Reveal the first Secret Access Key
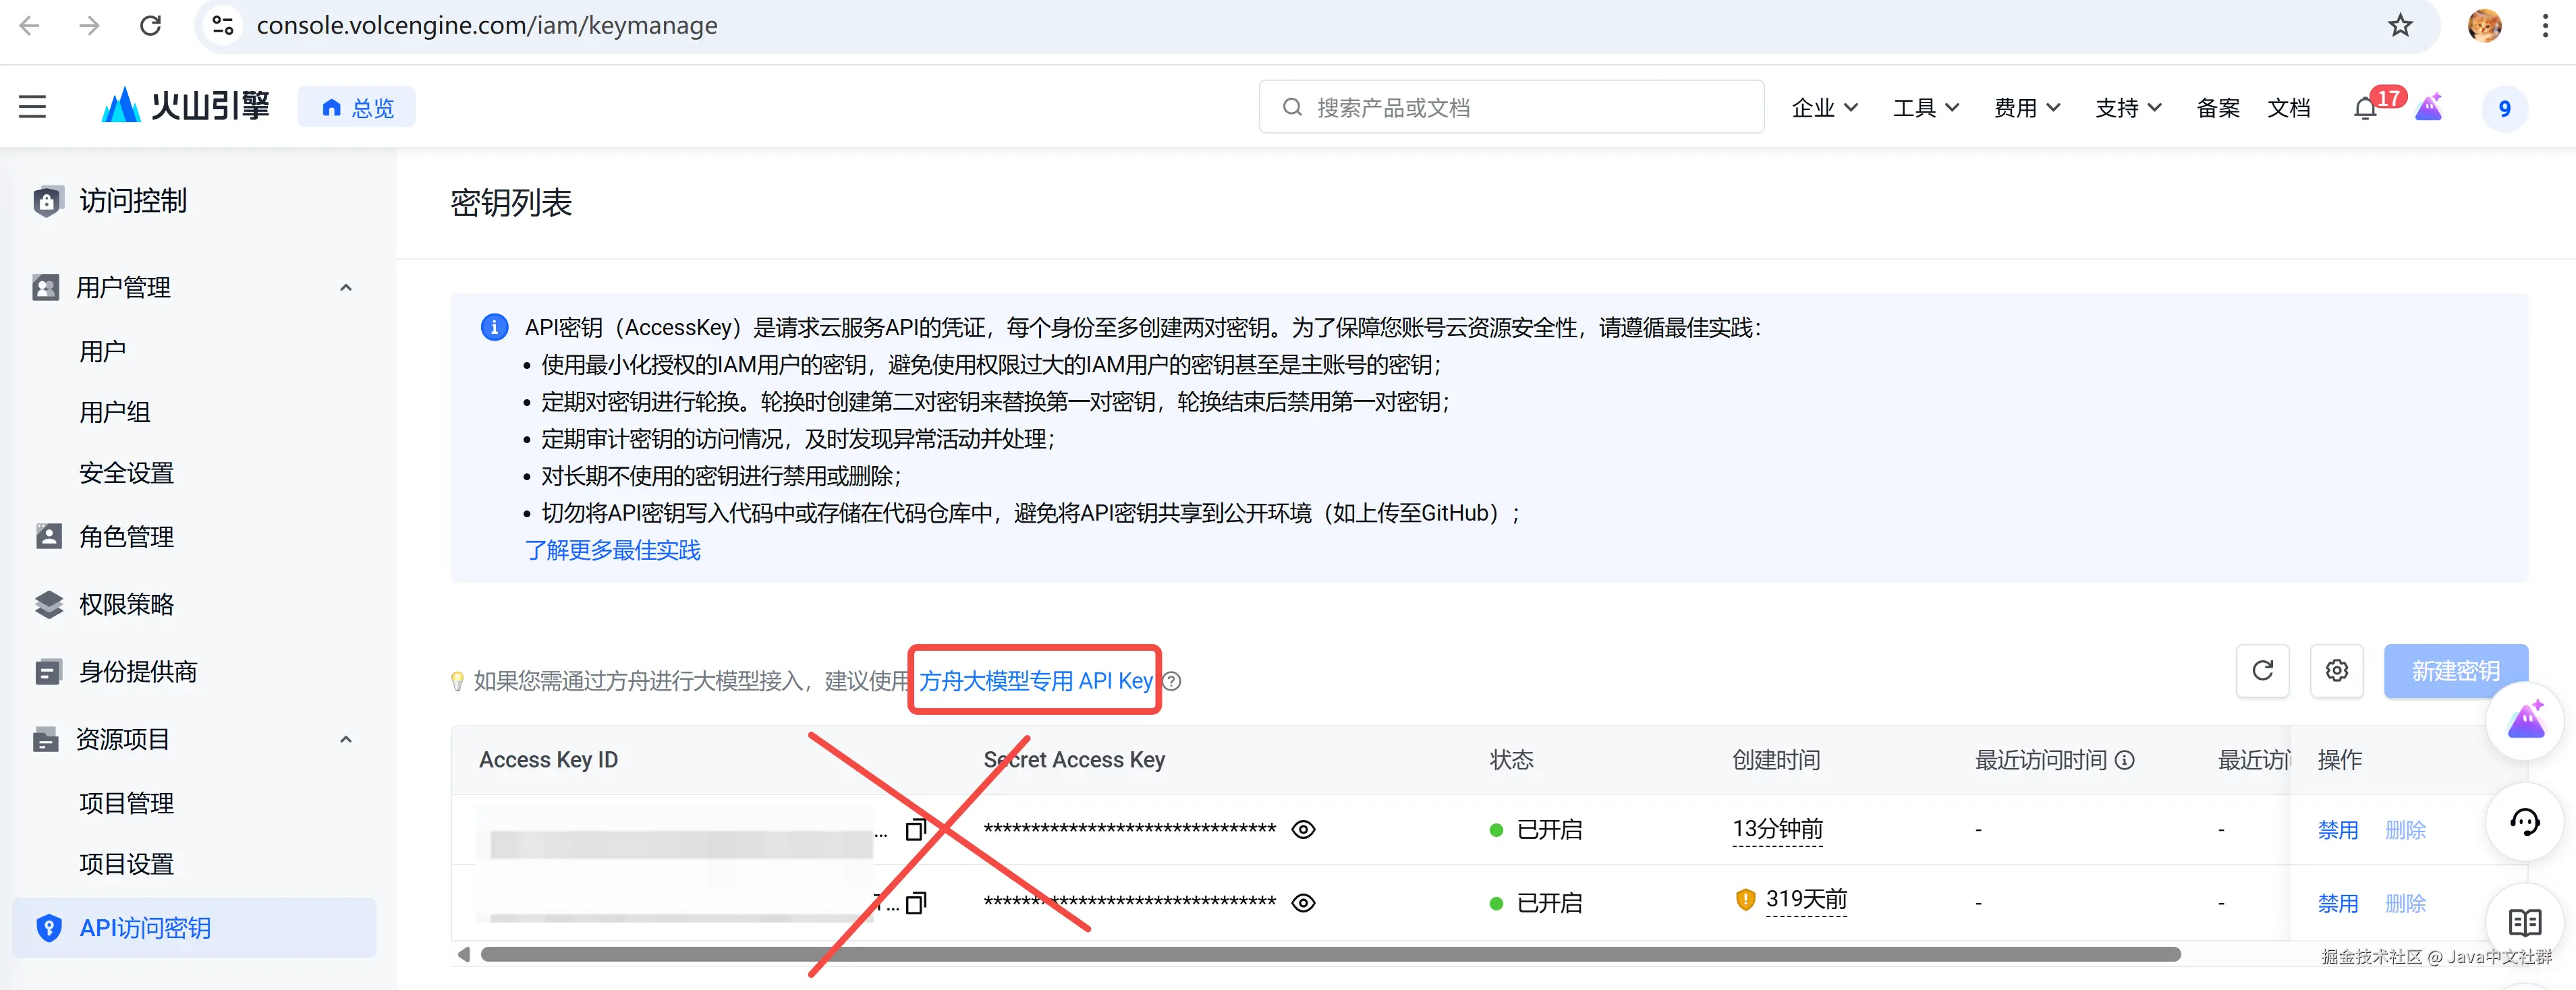Viewport: 2576px width, 990px height. click(1303, 830)
